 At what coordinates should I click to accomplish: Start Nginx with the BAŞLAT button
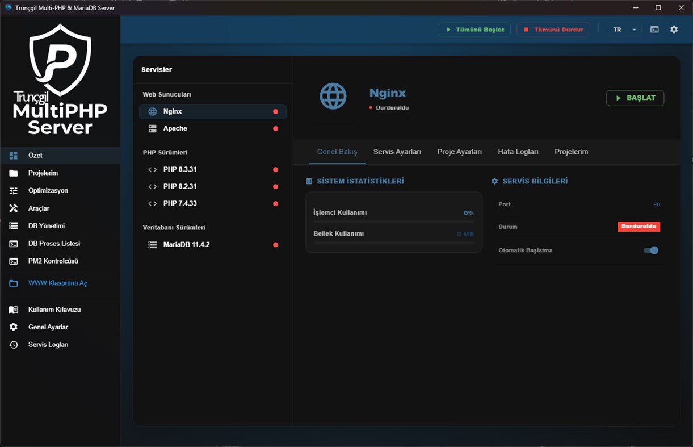(635, 98)
